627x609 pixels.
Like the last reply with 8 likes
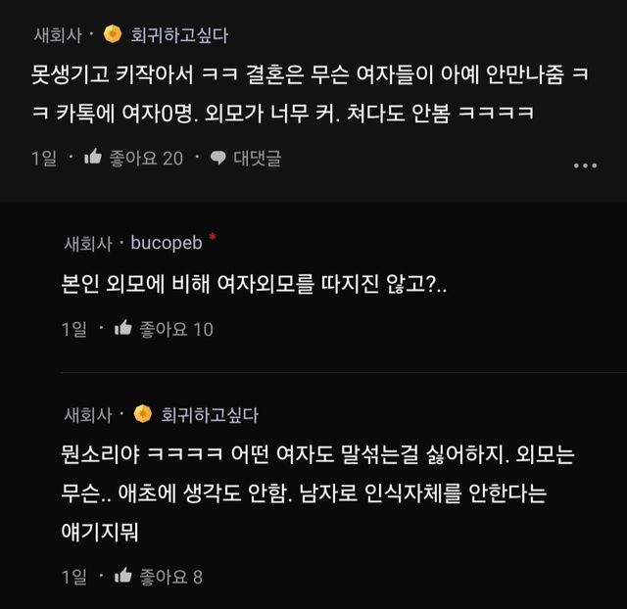point(123,576)
